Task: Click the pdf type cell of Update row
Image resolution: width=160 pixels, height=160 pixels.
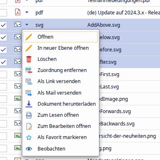Action: coord(39,13)
